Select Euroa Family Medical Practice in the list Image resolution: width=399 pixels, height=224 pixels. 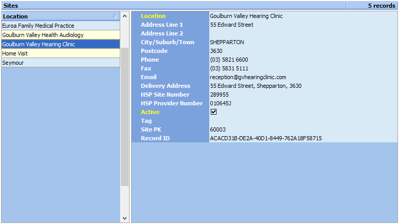(61, 26)
